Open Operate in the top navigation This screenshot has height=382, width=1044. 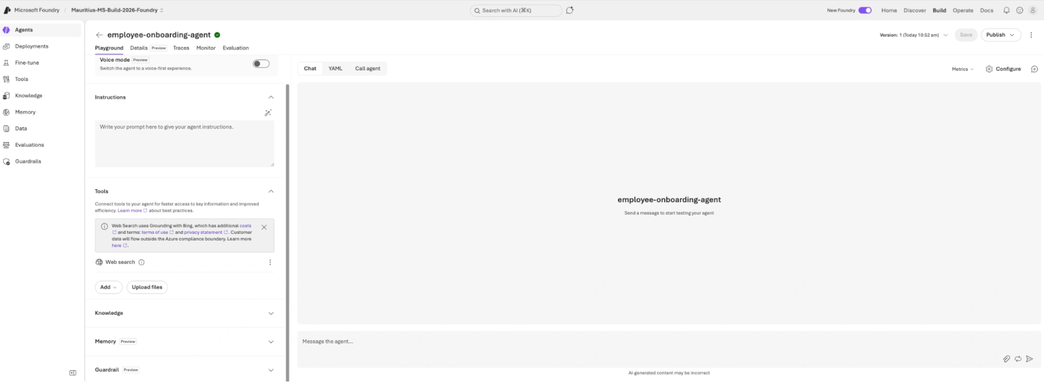tap(963, 10)
